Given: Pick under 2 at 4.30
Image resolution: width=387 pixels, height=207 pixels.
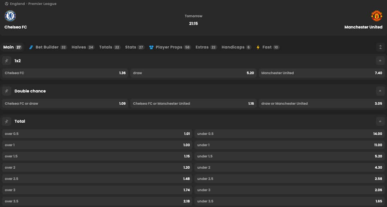Looking at the screenshot, I should (290, 168).
